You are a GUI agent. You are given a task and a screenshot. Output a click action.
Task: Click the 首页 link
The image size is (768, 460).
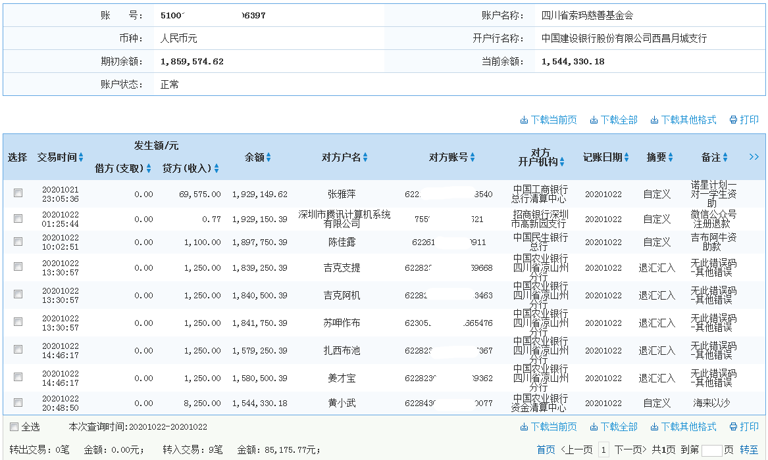tap(546, 449)
